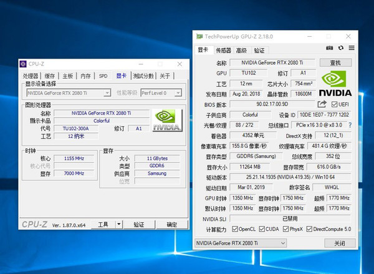Click the Aug 20, 2018 release date field

[x=246, y=94]
